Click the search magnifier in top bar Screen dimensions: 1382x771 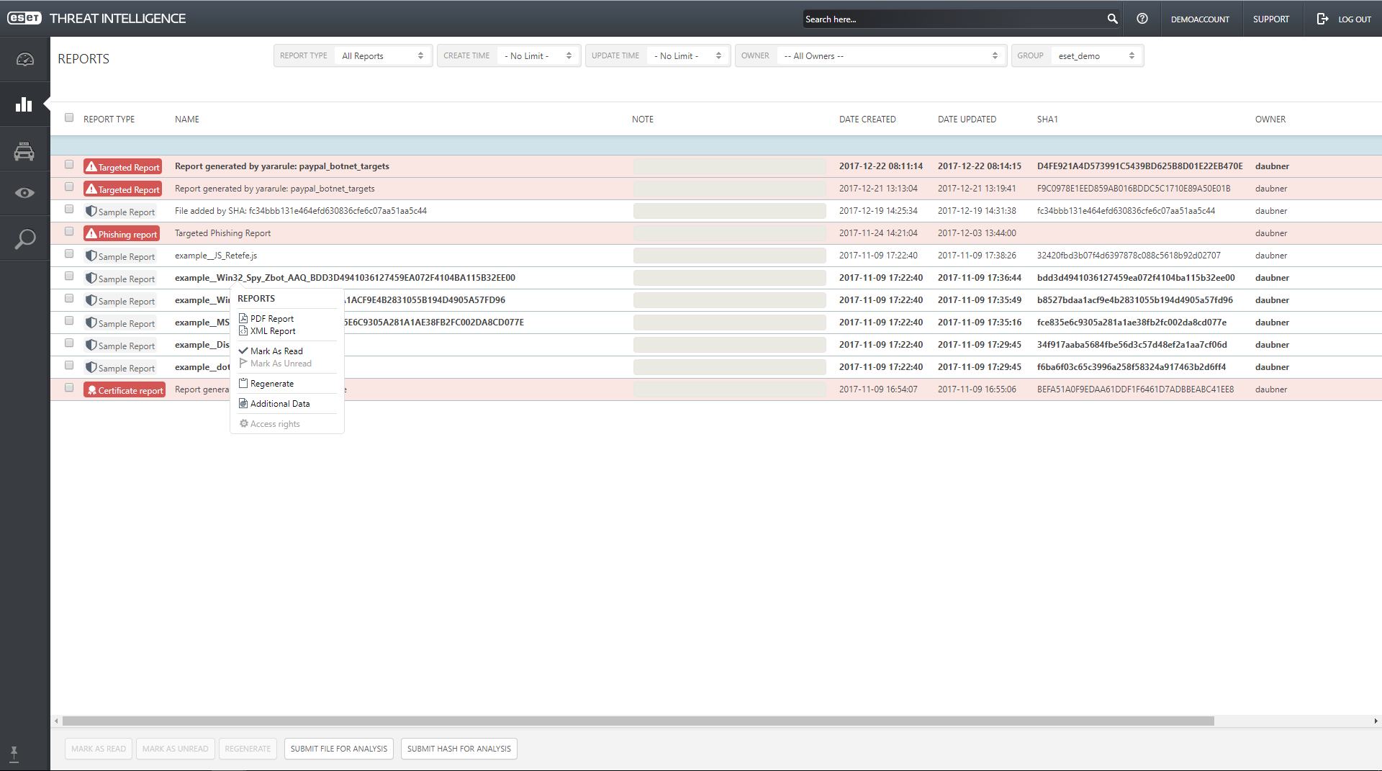point(1112,19)
